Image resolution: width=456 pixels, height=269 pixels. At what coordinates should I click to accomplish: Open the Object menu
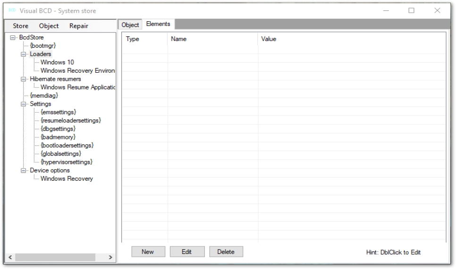tap(49, 26)
